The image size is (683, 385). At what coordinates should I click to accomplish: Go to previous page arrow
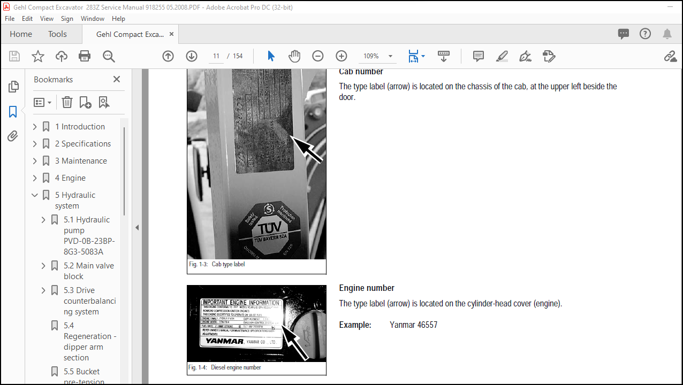[x=168, y=56]
